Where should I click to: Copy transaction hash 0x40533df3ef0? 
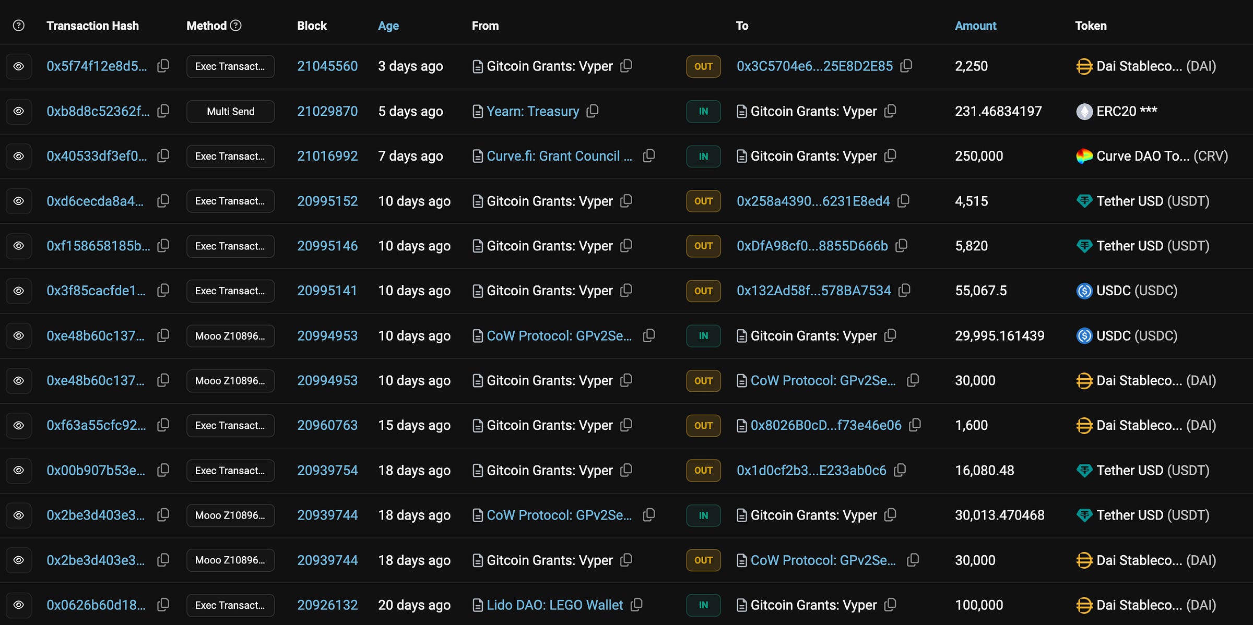163,155
